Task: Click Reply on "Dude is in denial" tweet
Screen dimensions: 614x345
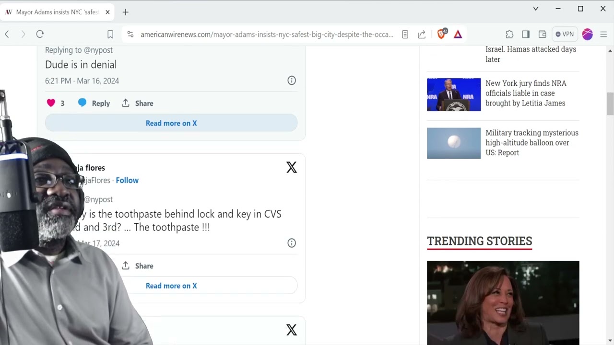Action: point(101,103)
